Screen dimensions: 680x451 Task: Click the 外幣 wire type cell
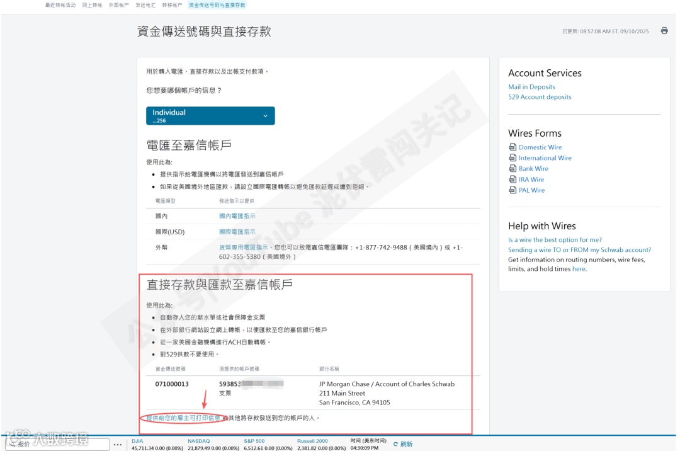click(161, 248)
